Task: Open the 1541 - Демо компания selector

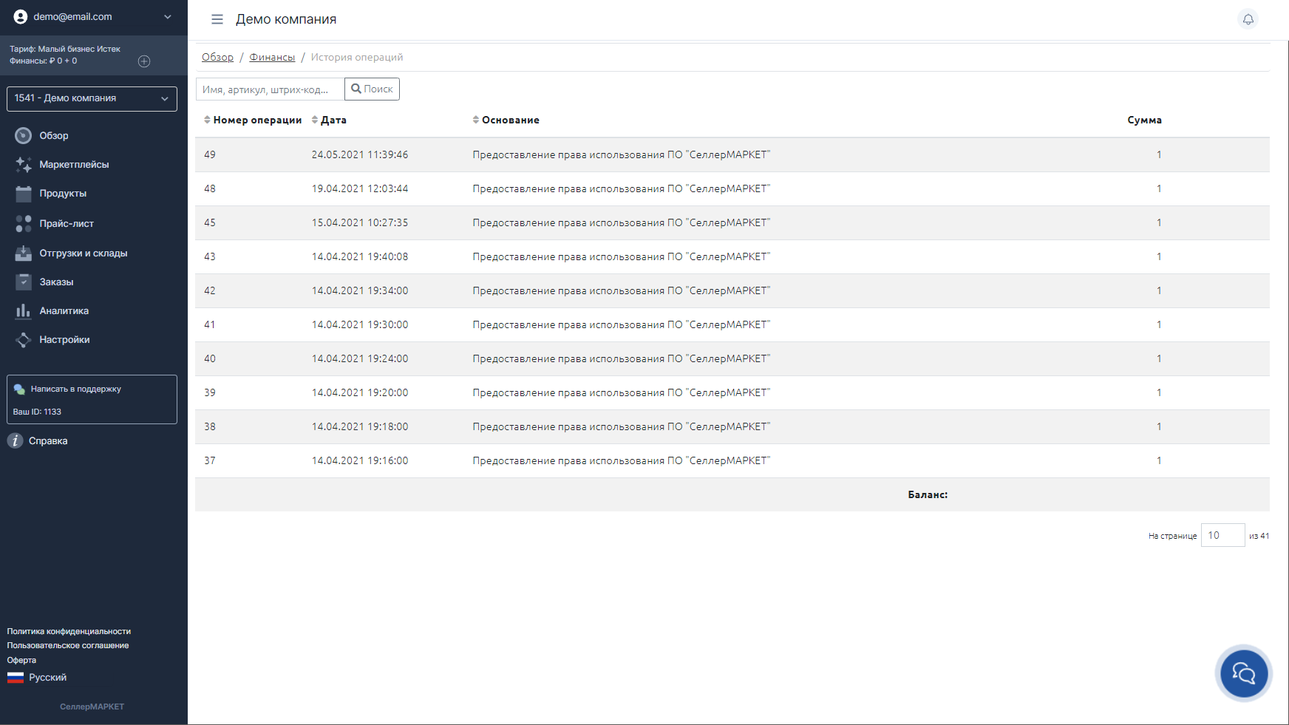Action: pos(92,98)
